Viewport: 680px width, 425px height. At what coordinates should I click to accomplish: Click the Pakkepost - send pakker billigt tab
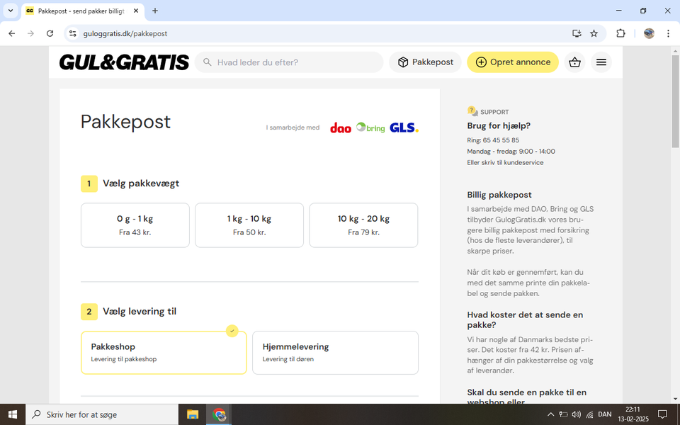[x=82, y=11]
